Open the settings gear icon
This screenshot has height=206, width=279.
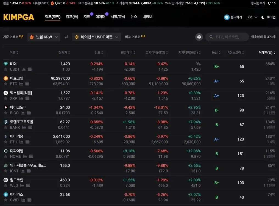click(x=199, y=37)
